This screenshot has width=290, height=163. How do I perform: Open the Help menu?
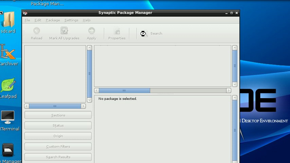tap(87, 20)
